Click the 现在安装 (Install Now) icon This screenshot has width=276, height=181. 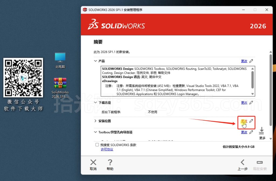click(259, 162)
